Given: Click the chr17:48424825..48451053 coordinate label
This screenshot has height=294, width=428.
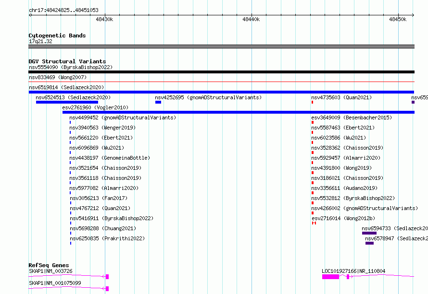Looking at the screenshot, I should [63, 10].
